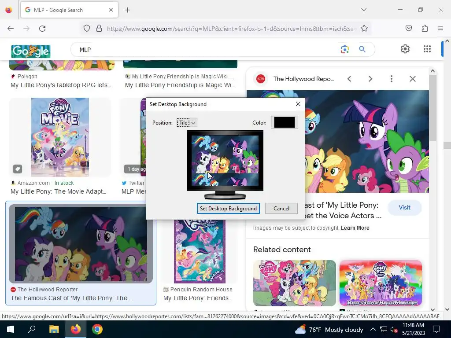This screenshot has height=338, width=451.
Task: Open File Explorer from taskbar
Action: click(x=54, y=329)
